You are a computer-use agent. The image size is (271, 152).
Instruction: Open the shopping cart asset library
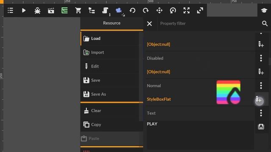point(78,11)
